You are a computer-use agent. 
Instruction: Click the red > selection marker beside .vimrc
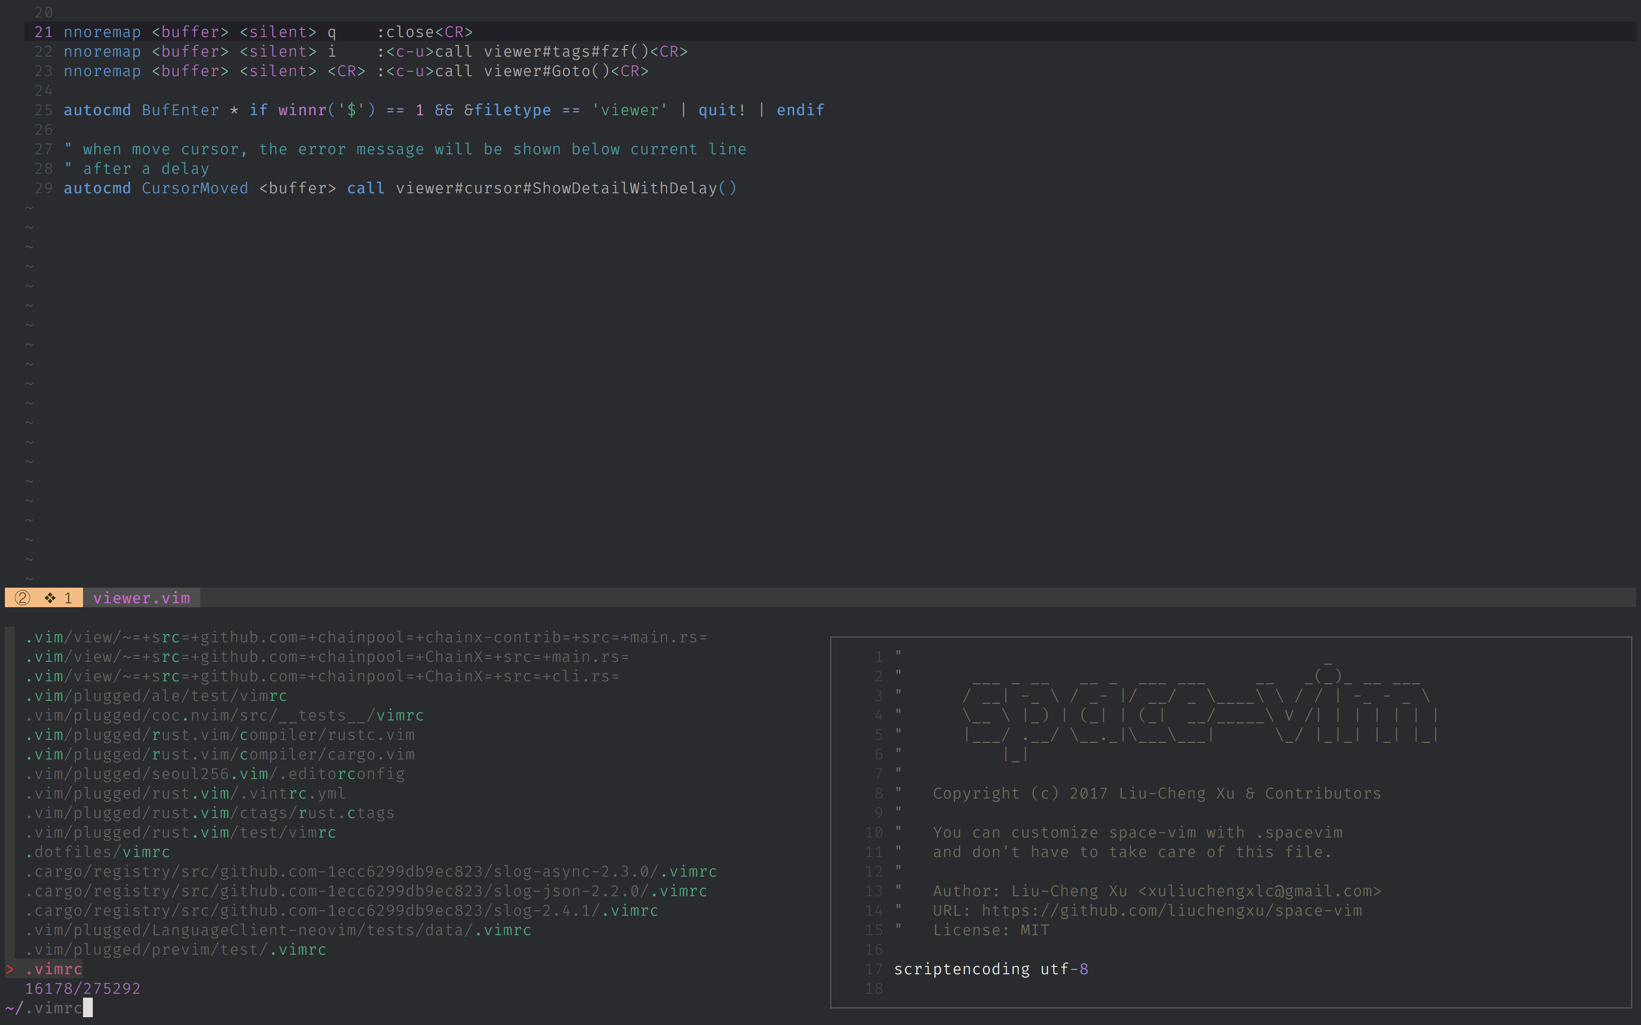coord(9,969)
